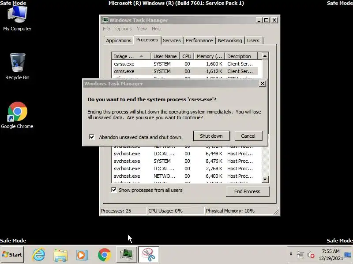Close the csrss.exe confirmation dialog
The image size is (353, 264).
(x=262, y=84)
